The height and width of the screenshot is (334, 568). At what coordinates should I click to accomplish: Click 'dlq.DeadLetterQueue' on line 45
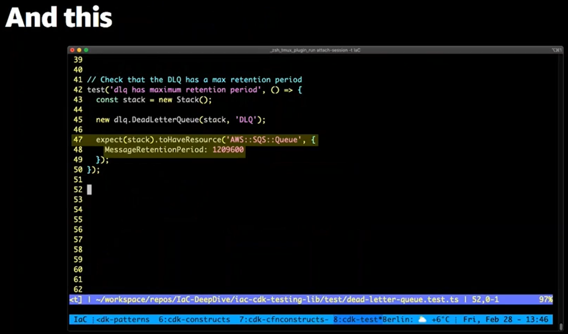pos(156,120)
